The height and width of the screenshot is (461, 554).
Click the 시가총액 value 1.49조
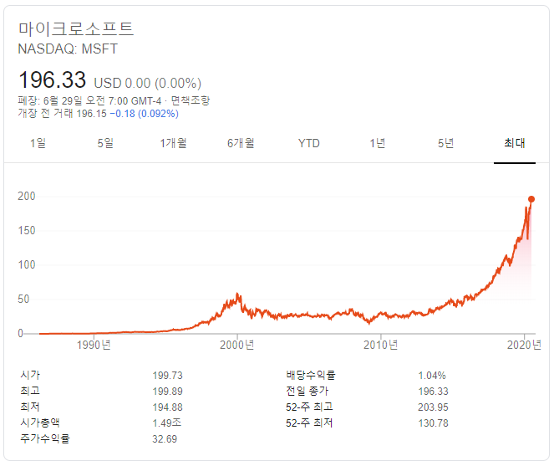167,423
